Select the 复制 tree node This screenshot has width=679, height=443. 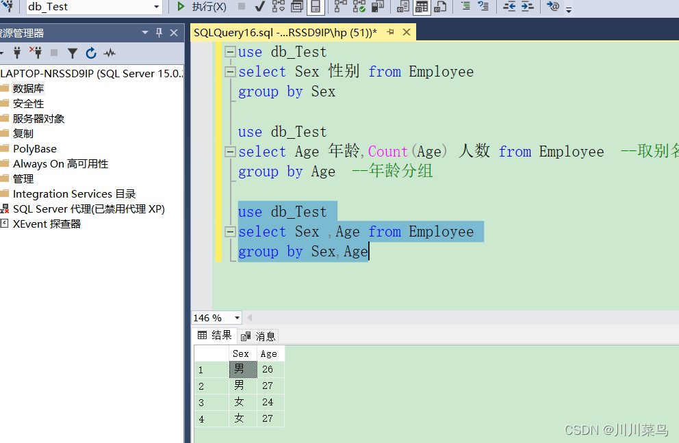[23, 134]
